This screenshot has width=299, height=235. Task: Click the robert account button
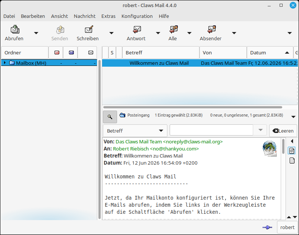pyautogui.click(x=287, y=227)
